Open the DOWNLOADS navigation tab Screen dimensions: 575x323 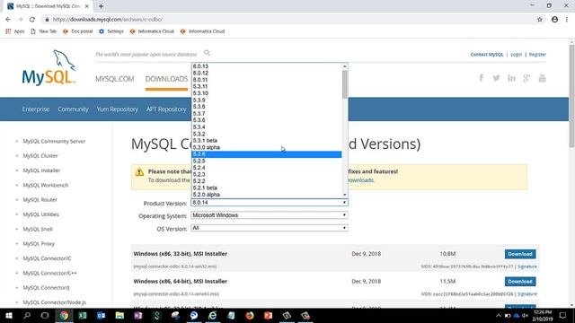pyautogui.click(x=166, y=79)
